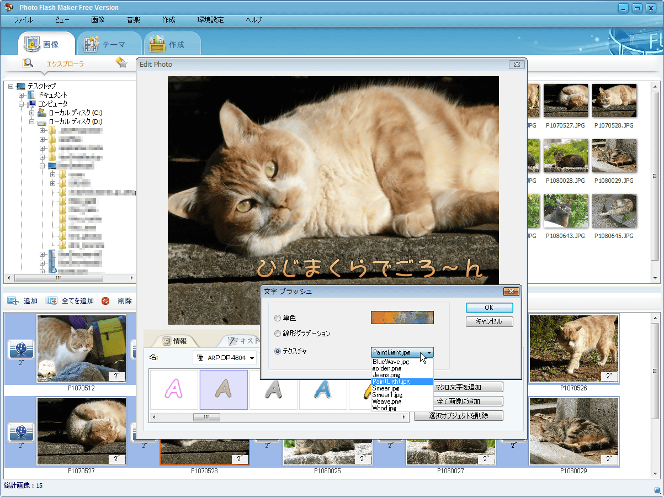Select BlueWave.jpg from texture list
This screenshot has height=497, width=664.
pos(402,362)
